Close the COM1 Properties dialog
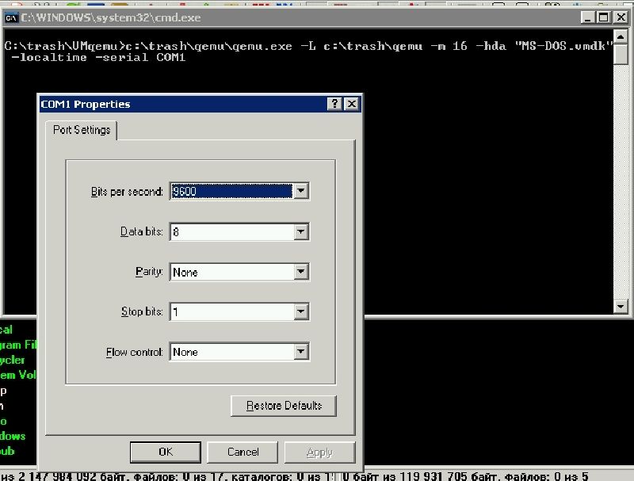This screenshot has width=634, height=481. (x=351, y=104)
